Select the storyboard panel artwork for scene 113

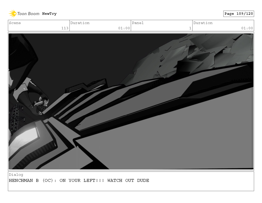(131, 101)
